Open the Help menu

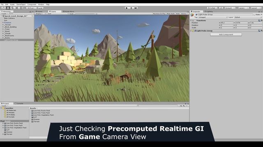tap(48, 4)
